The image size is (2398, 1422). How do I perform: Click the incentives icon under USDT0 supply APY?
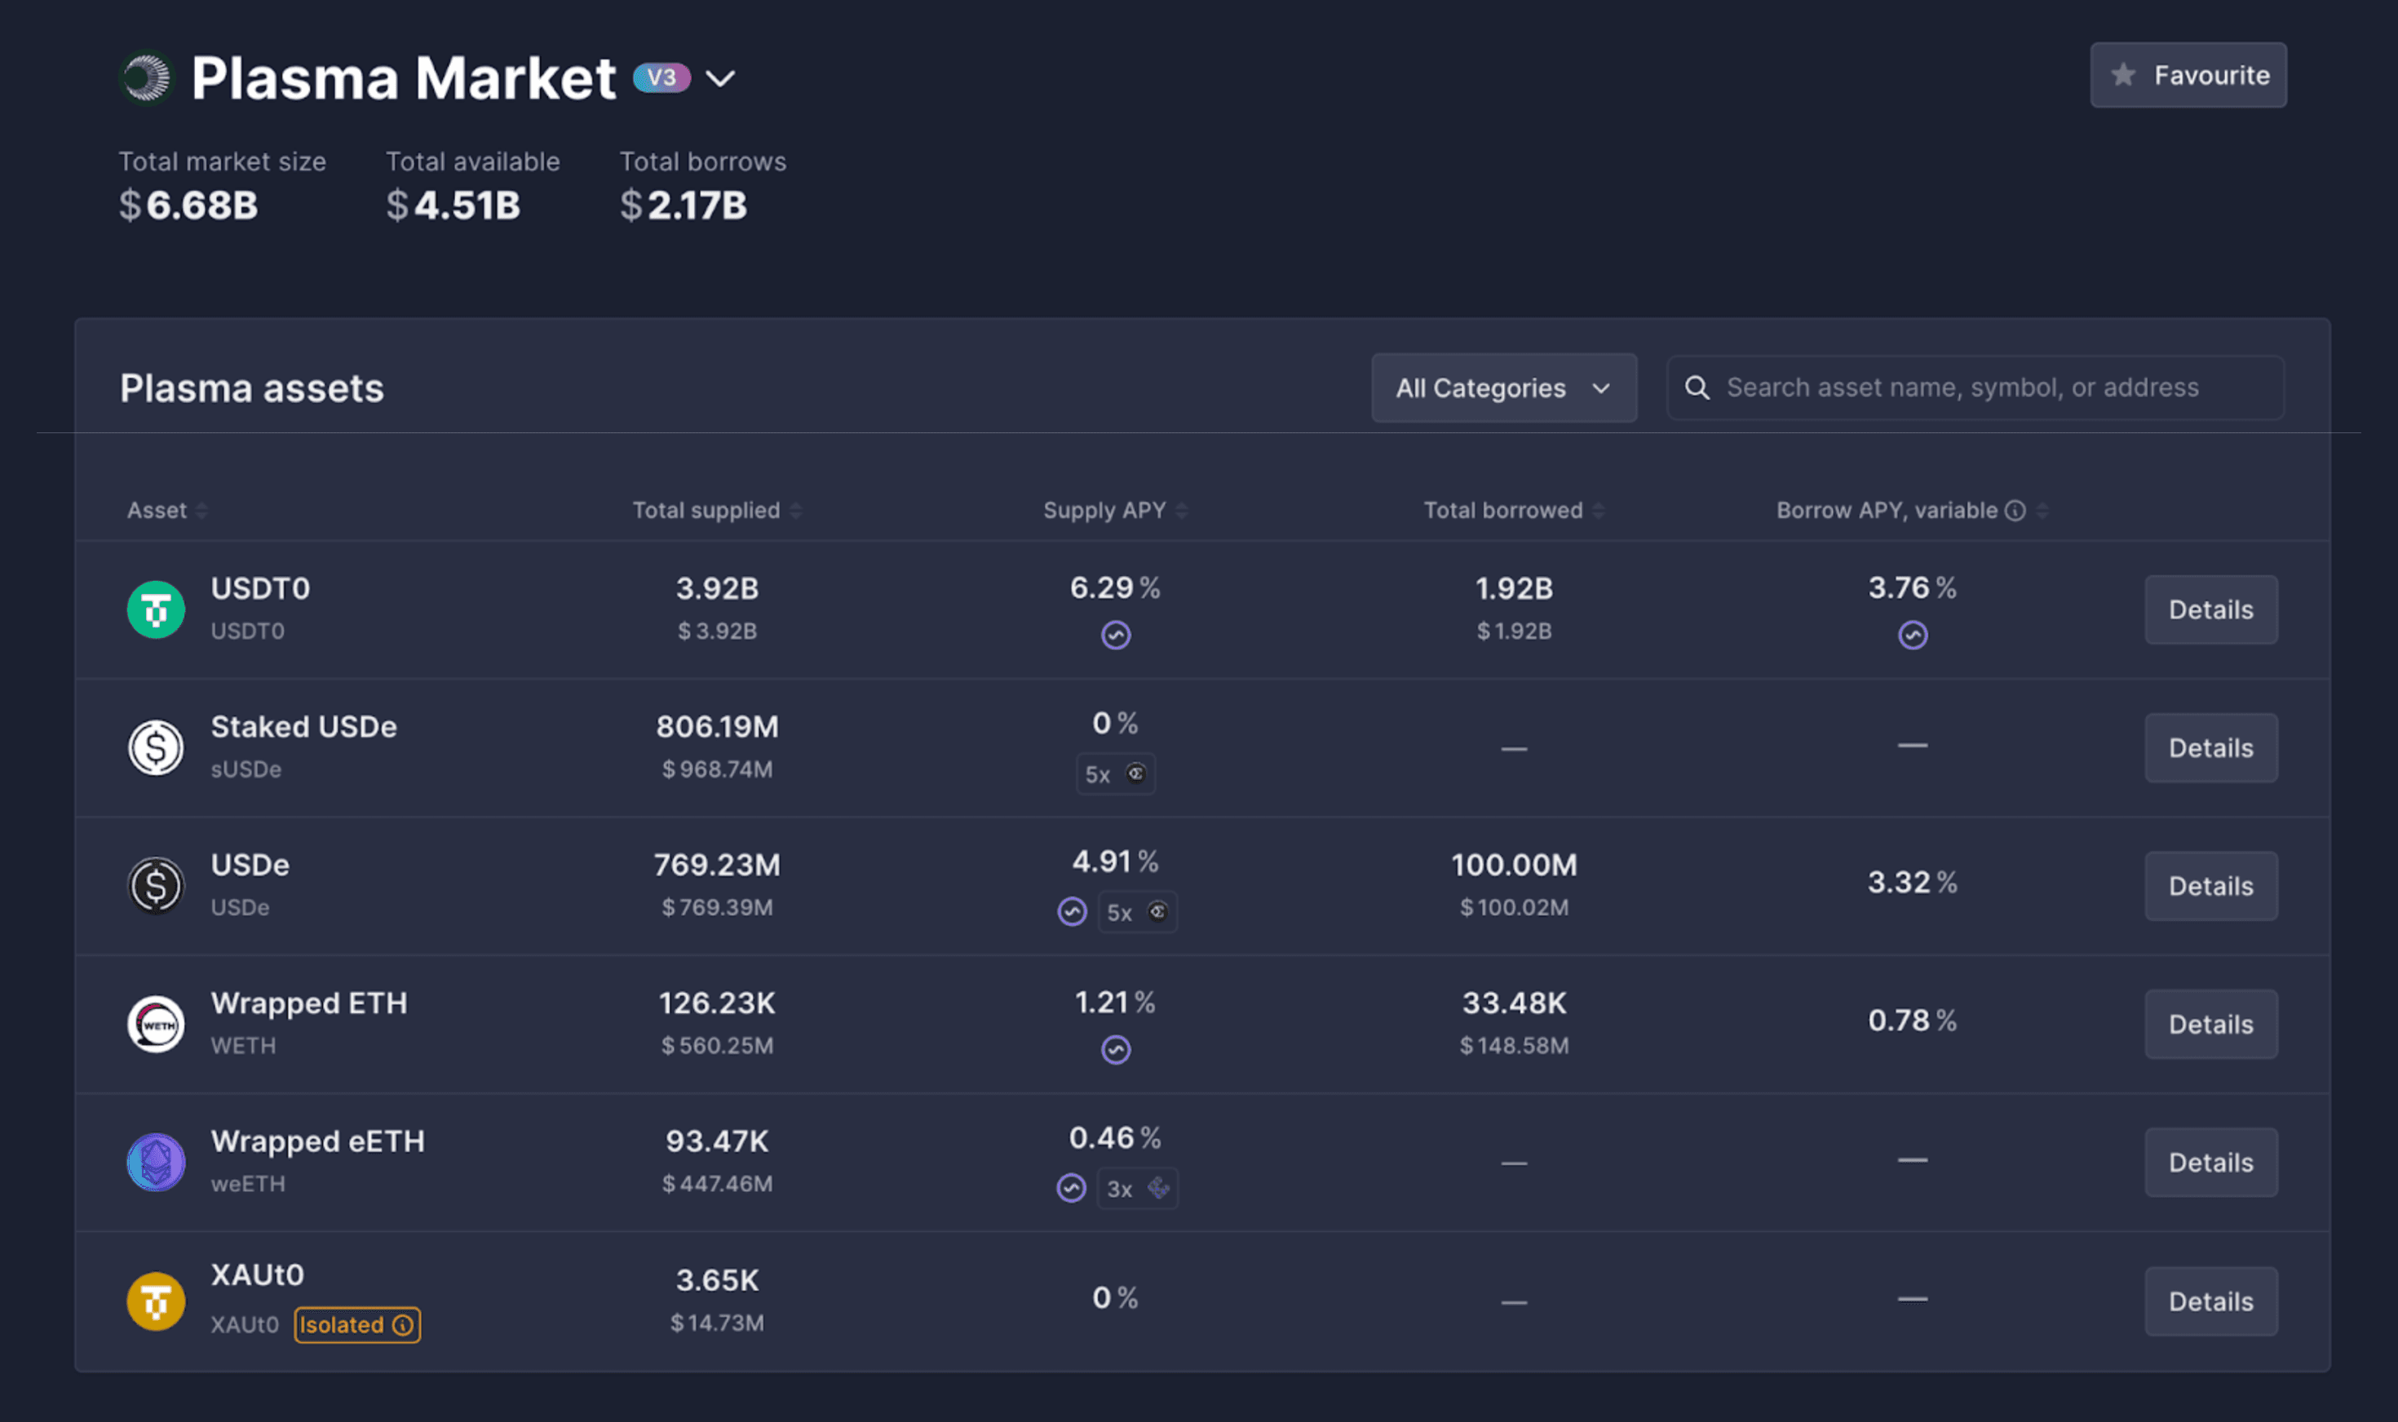[1115, 636]
